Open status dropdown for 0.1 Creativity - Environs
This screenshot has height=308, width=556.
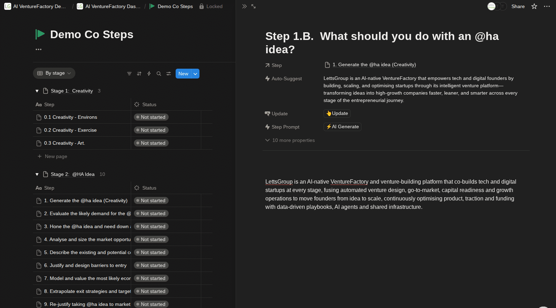[x=151, y=117]
